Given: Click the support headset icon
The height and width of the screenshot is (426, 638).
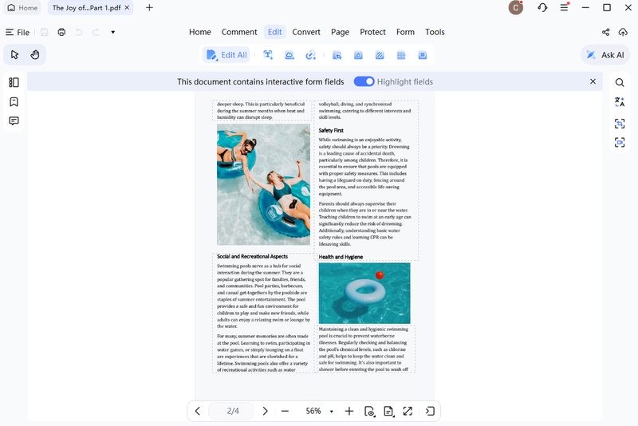Looking at the screenshot, I should pyautogui.click(x=542, y=8).
